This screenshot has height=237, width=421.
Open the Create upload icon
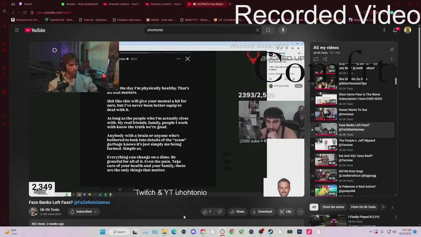[x=384, y=30]
